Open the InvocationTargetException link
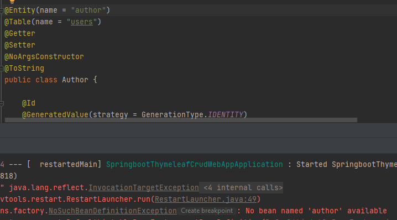This screenshot has height=220, width=397. tap(144, 187)
